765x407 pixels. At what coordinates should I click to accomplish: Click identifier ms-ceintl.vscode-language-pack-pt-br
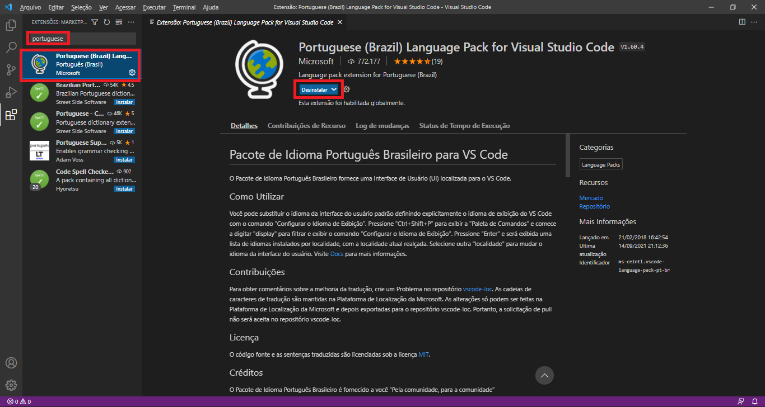click(644, 266)
